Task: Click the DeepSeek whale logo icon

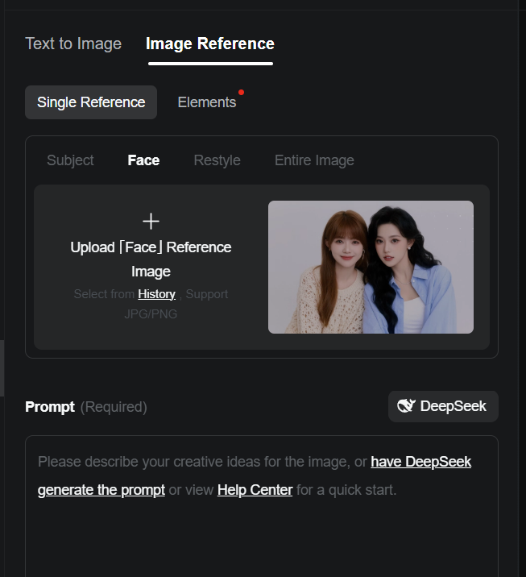Action: (x=406, y=406)
